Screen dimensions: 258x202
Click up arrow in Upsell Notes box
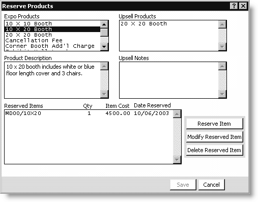point(222,66)
